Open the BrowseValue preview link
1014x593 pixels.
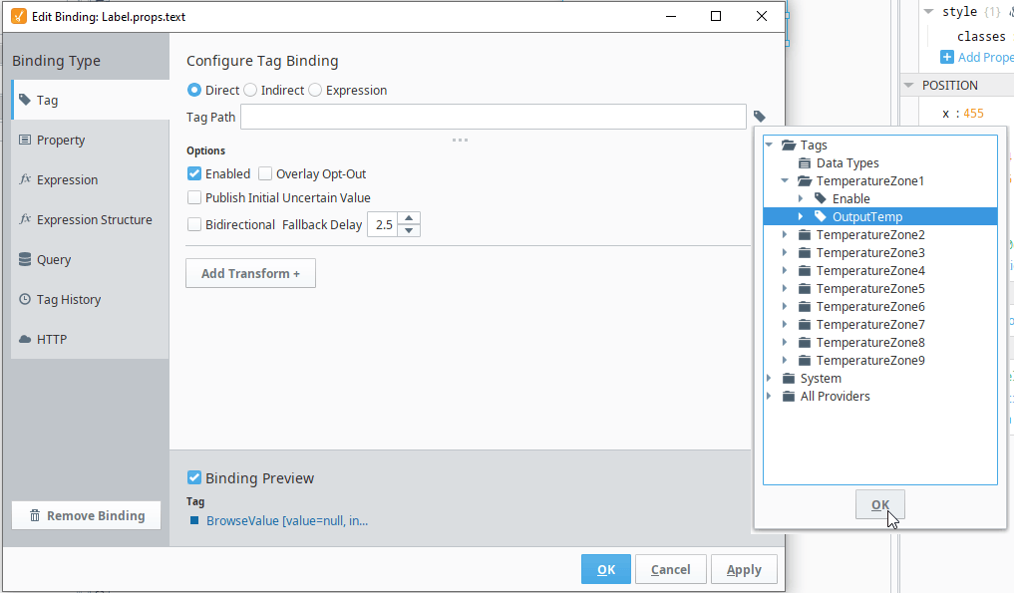pos(287,520)
